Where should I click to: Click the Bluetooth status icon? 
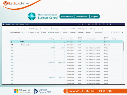86,24
